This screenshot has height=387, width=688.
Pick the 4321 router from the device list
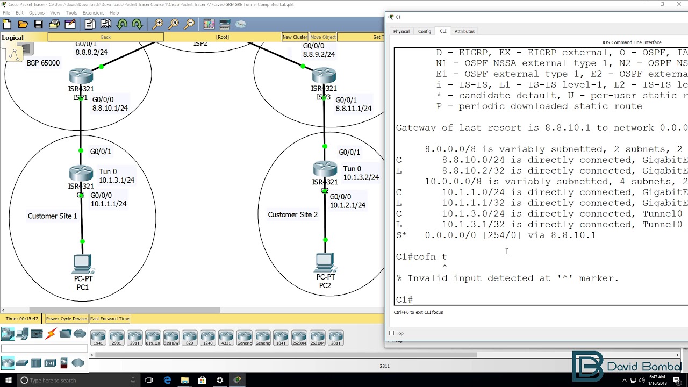coord(226,338)
